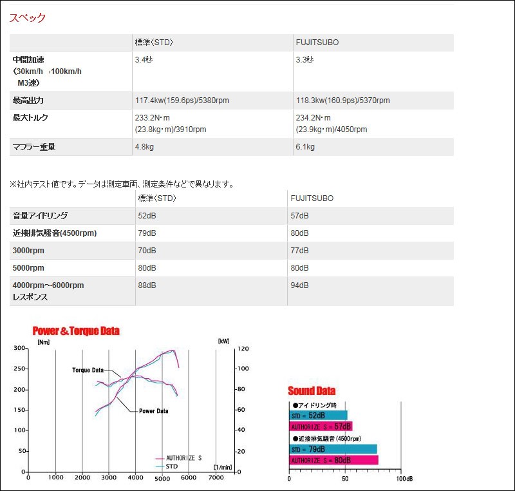The width and height of the screenshot is (515, 491).
Task: Click the blue STD = 79dB bar
Action: click(x=333, y=449)
